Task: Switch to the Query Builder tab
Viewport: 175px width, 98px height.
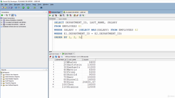Action: (x=63, y=19)
